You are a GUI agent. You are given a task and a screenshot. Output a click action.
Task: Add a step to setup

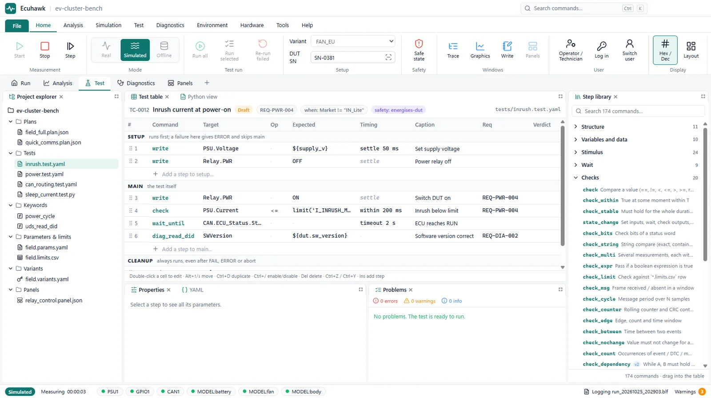coord(183,174)
